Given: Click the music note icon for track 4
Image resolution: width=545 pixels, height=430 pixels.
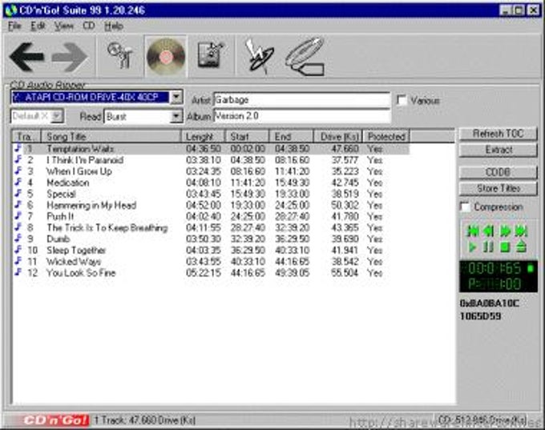Looking at the screenshot, I should pyautogui.click(x=18, y=182).
